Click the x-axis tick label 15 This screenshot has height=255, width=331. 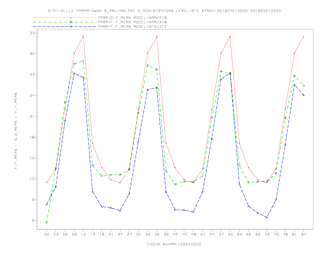tap(92, 234)
